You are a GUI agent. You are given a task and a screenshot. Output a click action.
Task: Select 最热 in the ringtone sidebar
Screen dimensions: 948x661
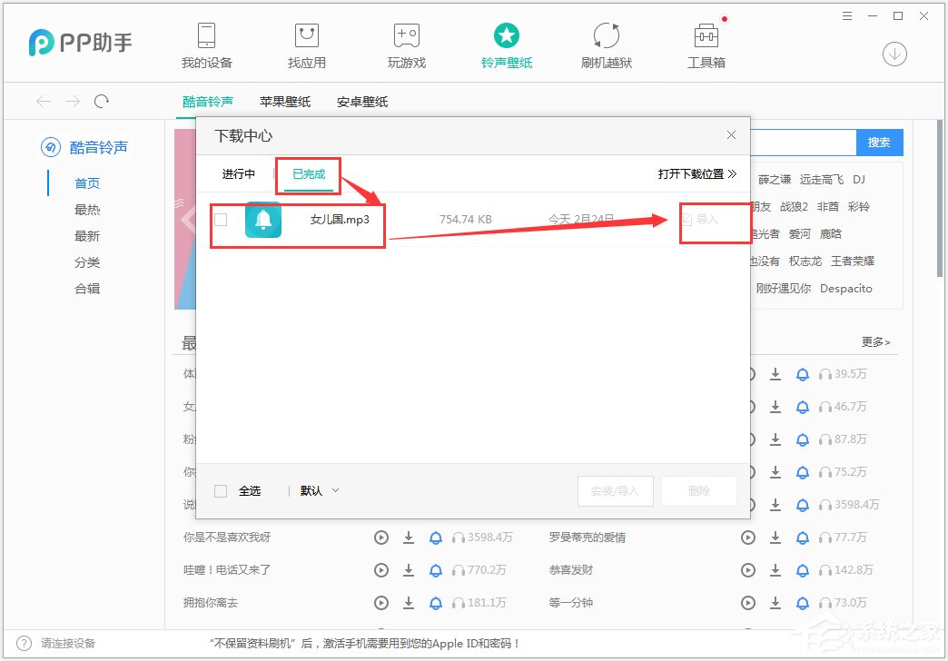[x=87, y=209]
